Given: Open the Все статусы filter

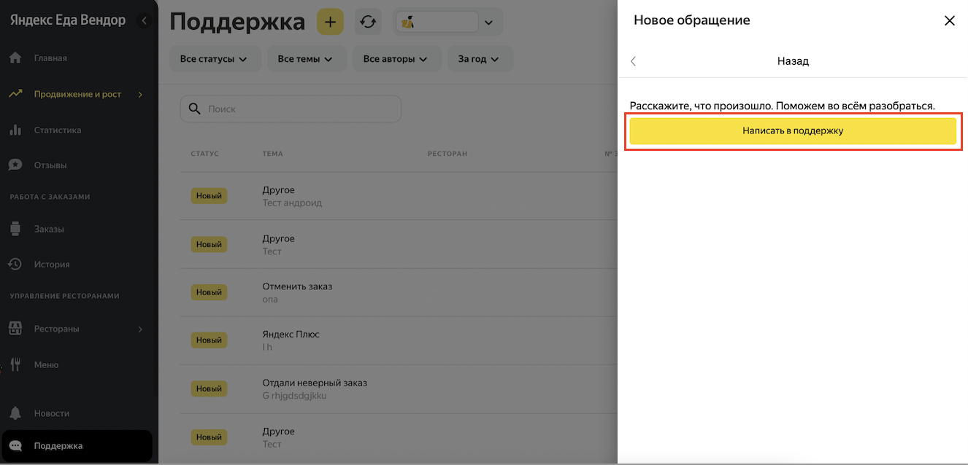Looking at the screenshot, I should click(215, 59).
